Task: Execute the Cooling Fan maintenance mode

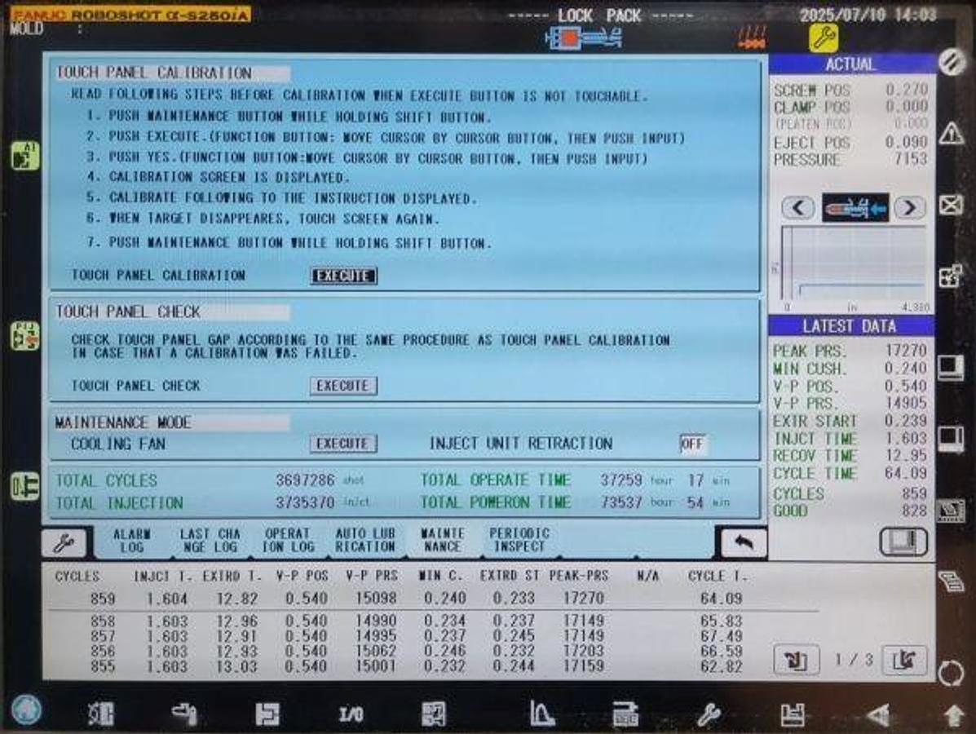Action: 343,444
